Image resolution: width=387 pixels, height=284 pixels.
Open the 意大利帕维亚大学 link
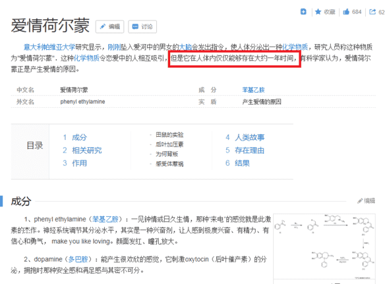[x=49, y=47]
